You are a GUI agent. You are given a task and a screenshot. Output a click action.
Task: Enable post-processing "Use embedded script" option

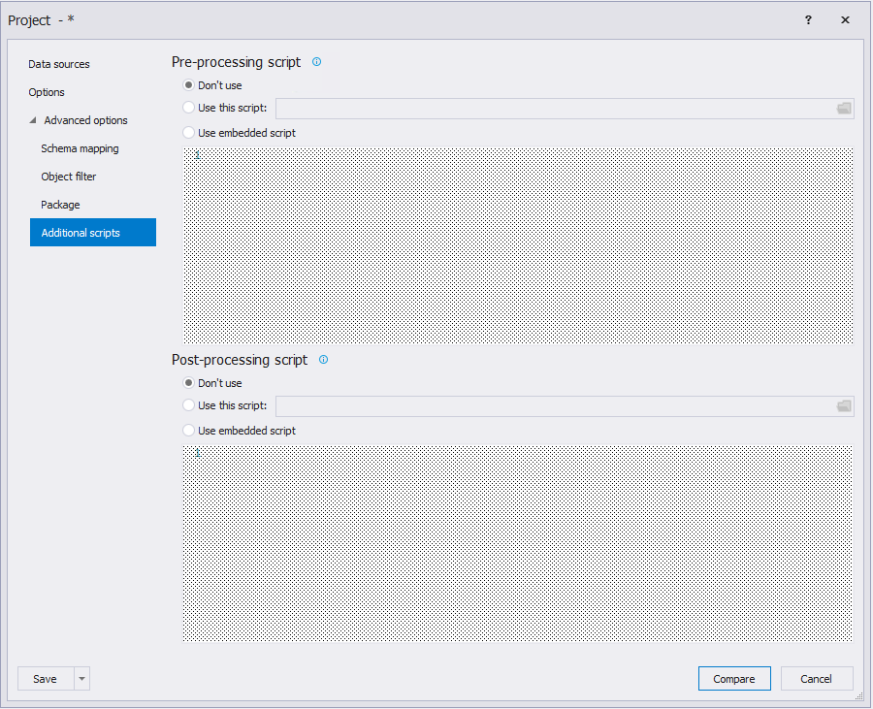[189, 431]
